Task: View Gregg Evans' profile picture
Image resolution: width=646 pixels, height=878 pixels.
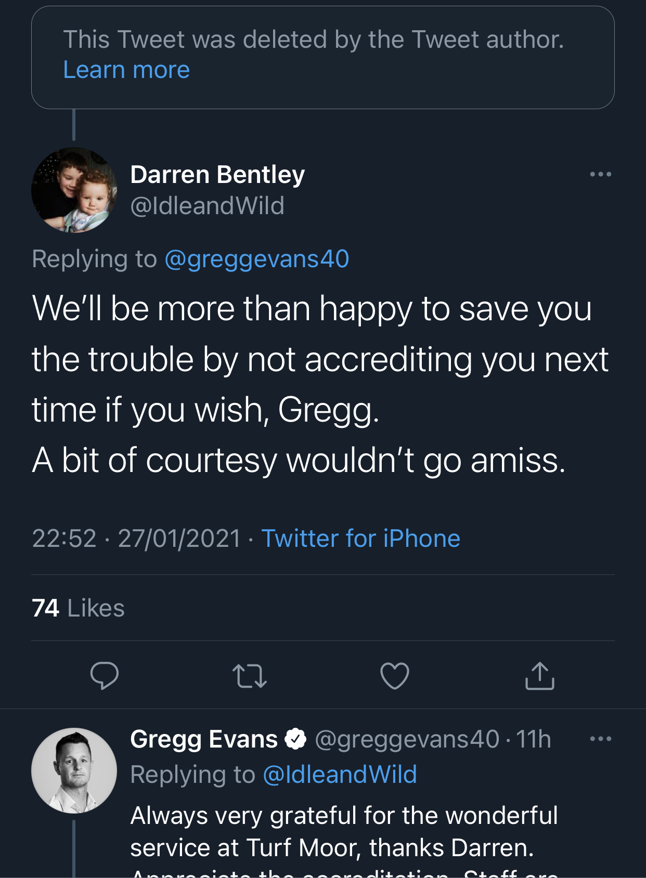Action: (74, 770)
